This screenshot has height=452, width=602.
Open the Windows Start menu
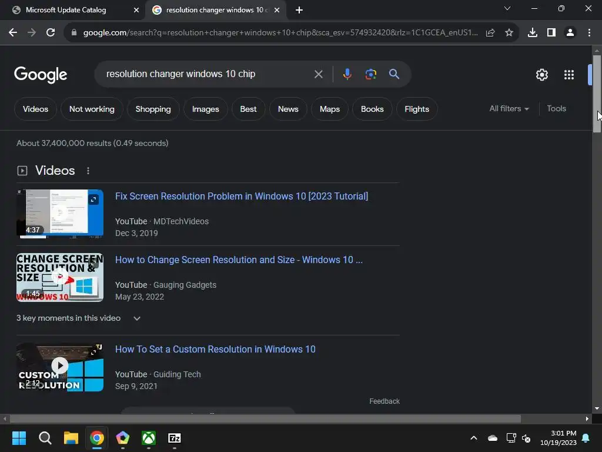19,438
